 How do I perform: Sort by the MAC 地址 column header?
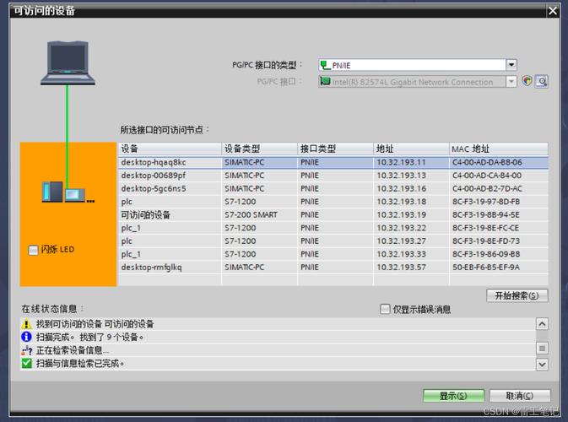pyautogui.click(x=499, y=149)
